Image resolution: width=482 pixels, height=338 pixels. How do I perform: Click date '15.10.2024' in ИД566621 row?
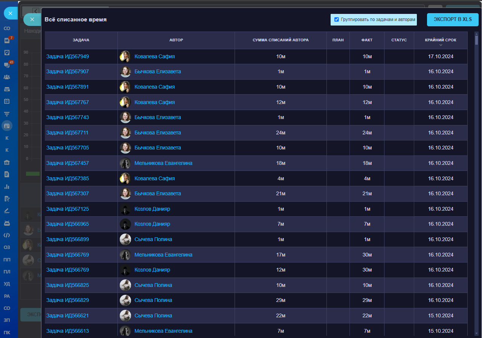[441, 315]
